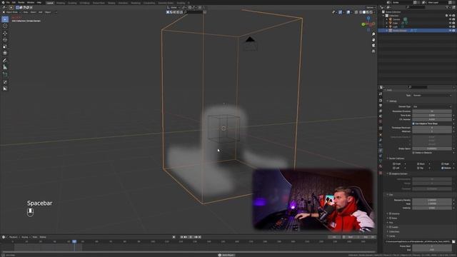This screenshot has height=257, width=457.
Task: Select the Annotate tool
Action: pyautogui.click(x=5, y=61)
